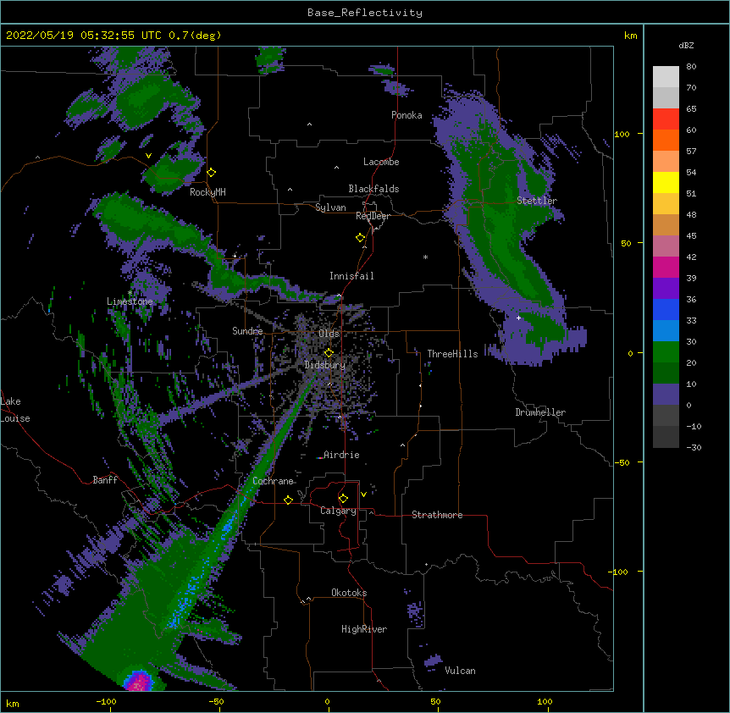Screen dimensions: 730x713
Task: Select the light blue 33-30 dBZ swatch
Action: click(666, 331)
